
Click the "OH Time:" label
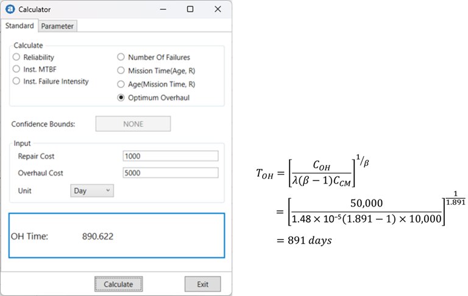(29, 236)
